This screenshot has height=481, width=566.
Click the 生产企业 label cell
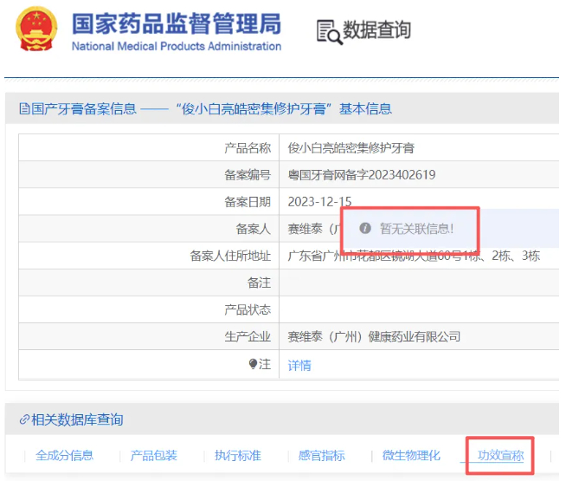(x=149, y=336)
